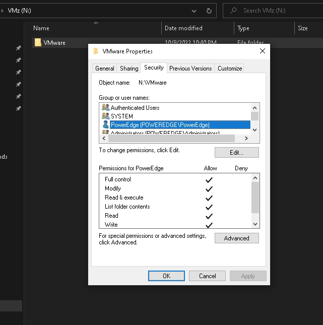The height and width of the screenshot is (325, 323).
Task: Open the Previous Versions tab
Action: pyautogui.click(x=190, y=69)
